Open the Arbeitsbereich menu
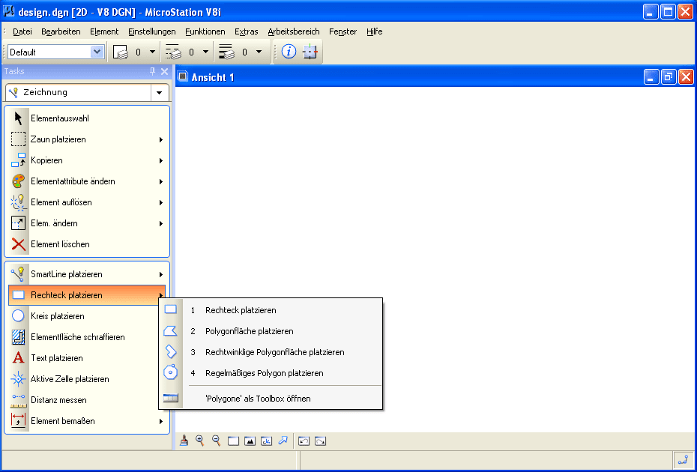Image resolution: width=697 pixels, height=472 pixels. click(293, 31)
